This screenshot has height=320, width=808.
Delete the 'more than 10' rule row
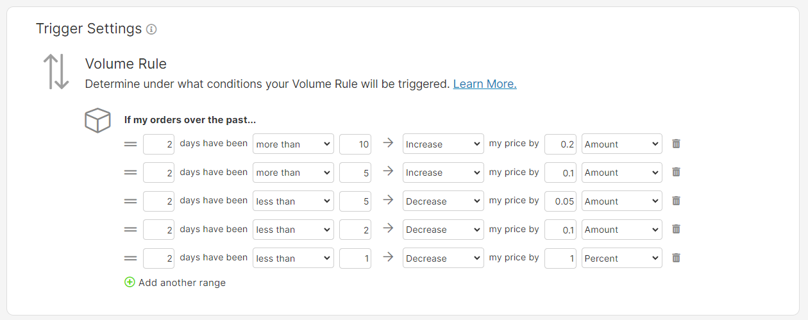coord(676,144)
